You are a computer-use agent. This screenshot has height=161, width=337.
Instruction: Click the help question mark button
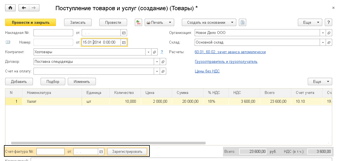pyautogui.click(x=328, y=22)
